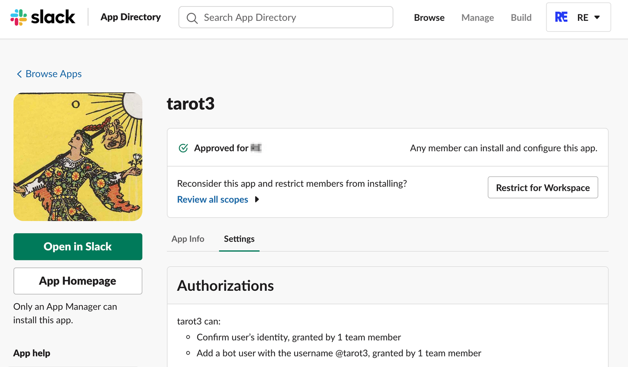Viewport: 628px width, 367px height.
Task: Follow the Review all scopes link
Action: click(212, 199)
